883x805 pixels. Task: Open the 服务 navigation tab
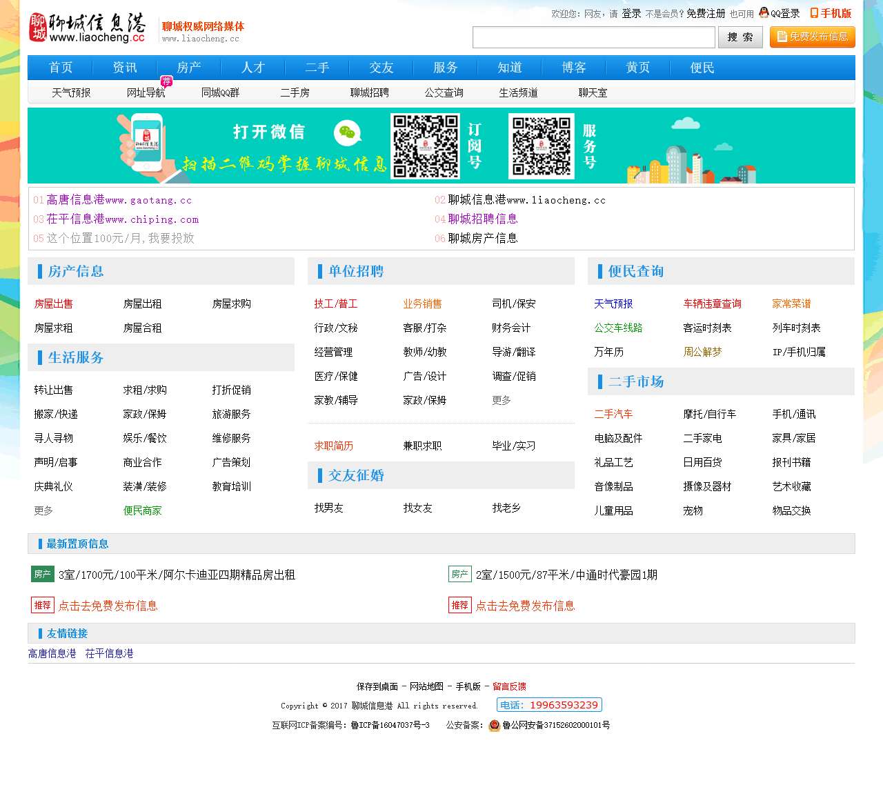446,68
